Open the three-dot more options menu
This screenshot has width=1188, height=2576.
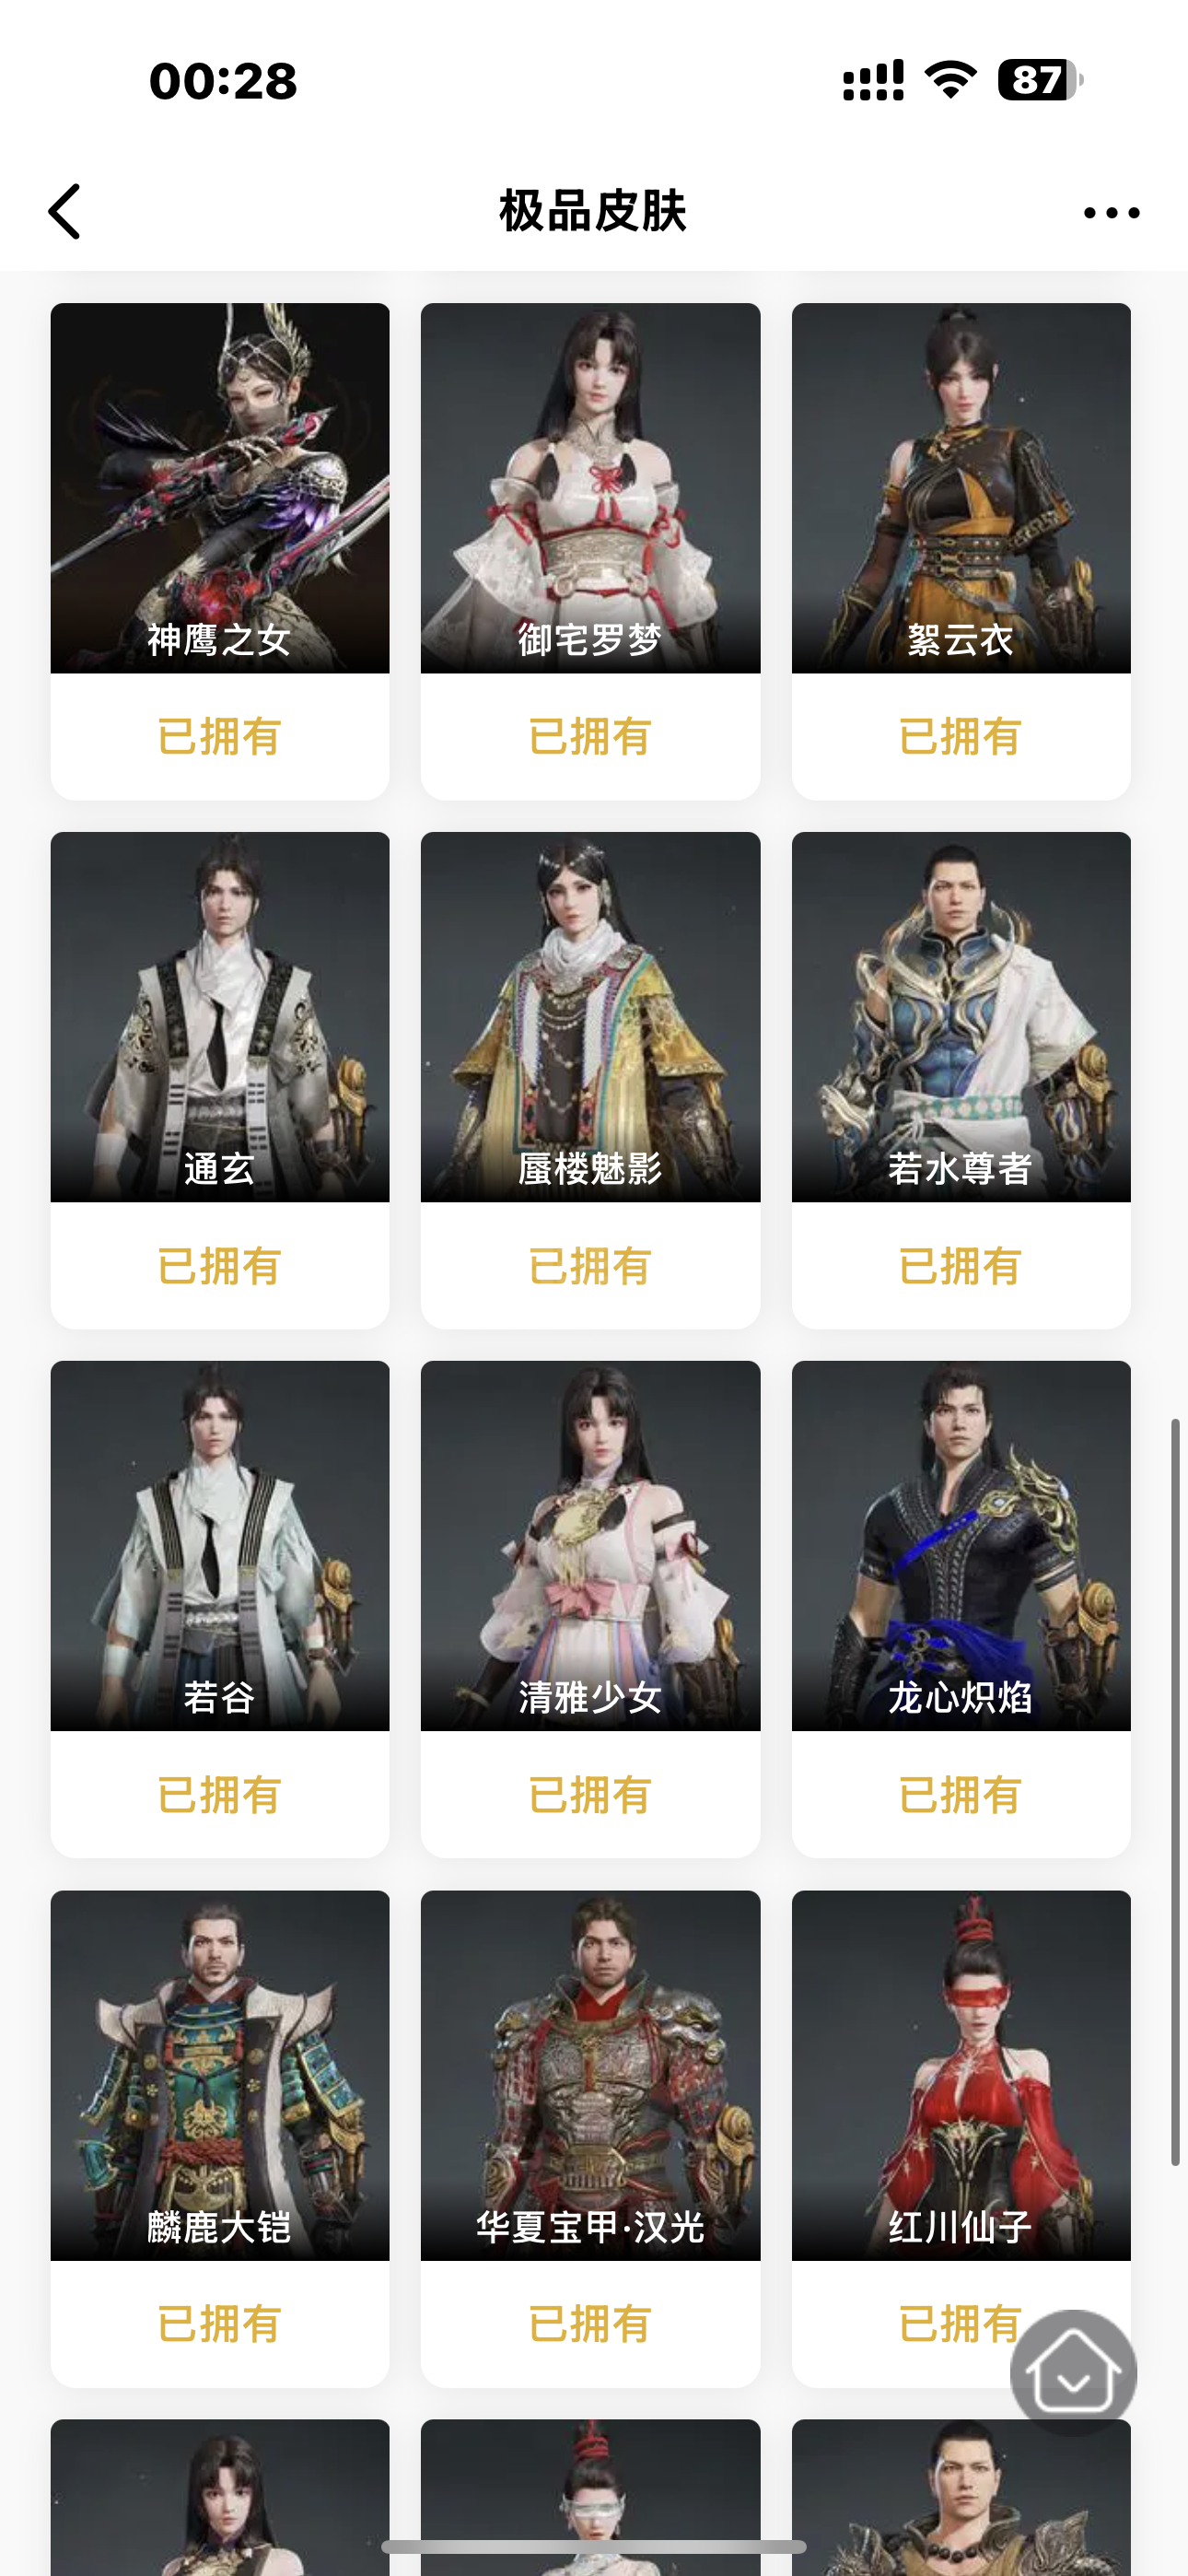click(x=1111, y=212)
